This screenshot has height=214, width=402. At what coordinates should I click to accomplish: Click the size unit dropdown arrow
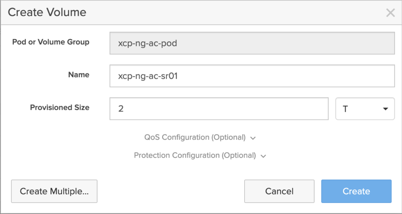coord(386,109)
